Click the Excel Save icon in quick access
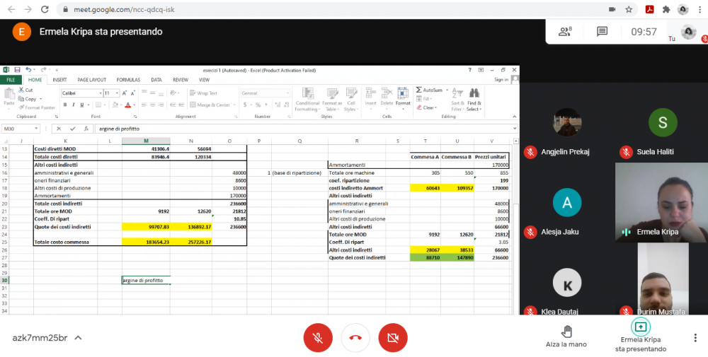This screenshot has height=357, width=708. pos(17,70)
